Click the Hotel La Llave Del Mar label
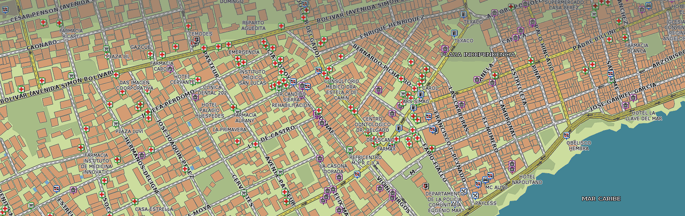685x216 pixels. [643, 116]
